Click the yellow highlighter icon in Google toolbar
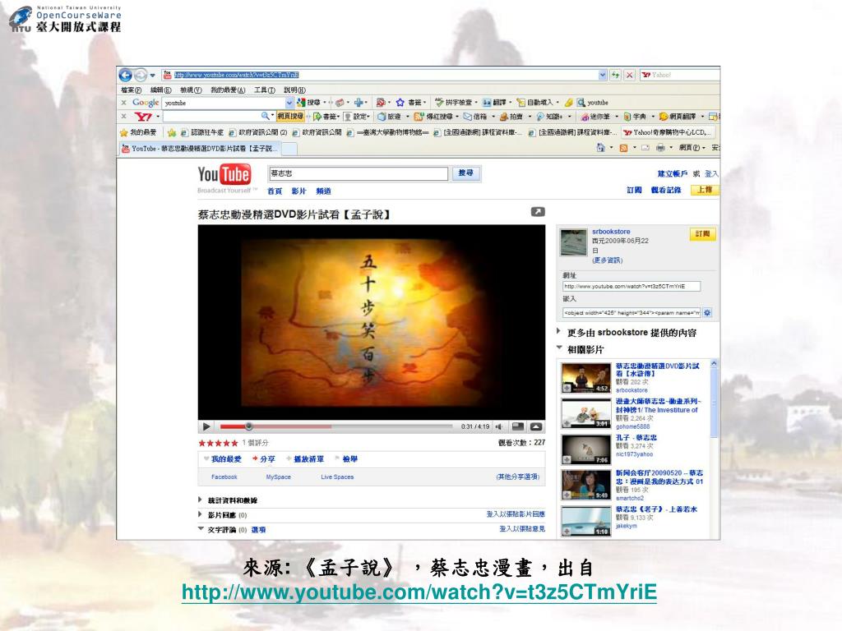Image resolution: width=842 pixels, height=631 pixels. tap(568, 103)
